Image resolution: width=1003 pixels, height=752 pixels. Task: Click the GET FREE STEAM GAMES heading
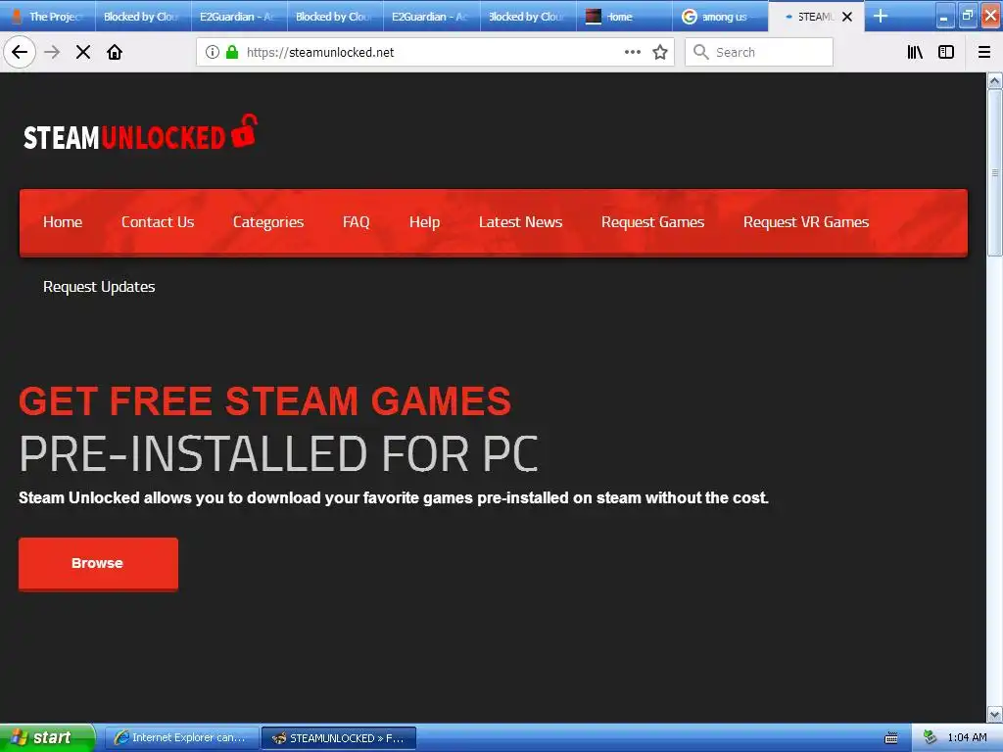(264, 400)
